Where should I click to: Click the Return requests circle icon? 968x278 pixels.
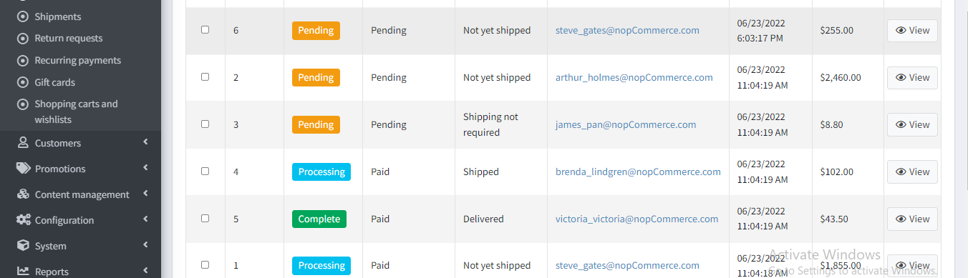(23, 38)
